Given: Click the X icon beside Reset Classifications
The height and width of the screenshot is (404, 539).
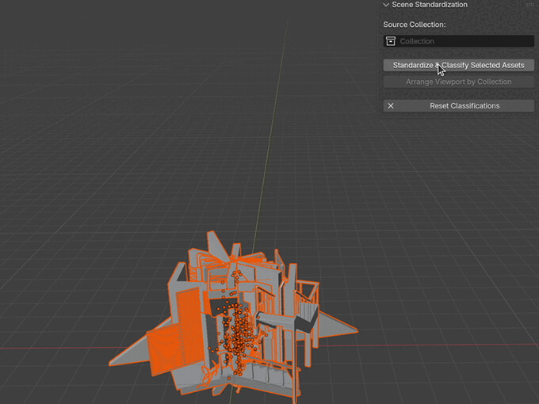Looking at the screenshot, I should point(391,105).
